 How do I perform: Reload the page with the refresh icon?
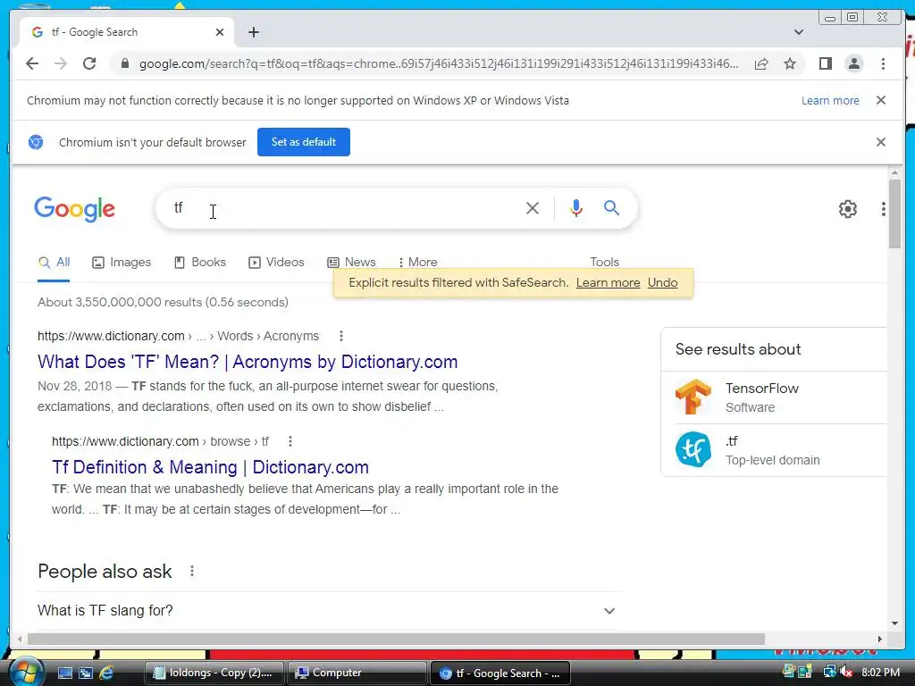pos(89,63)
